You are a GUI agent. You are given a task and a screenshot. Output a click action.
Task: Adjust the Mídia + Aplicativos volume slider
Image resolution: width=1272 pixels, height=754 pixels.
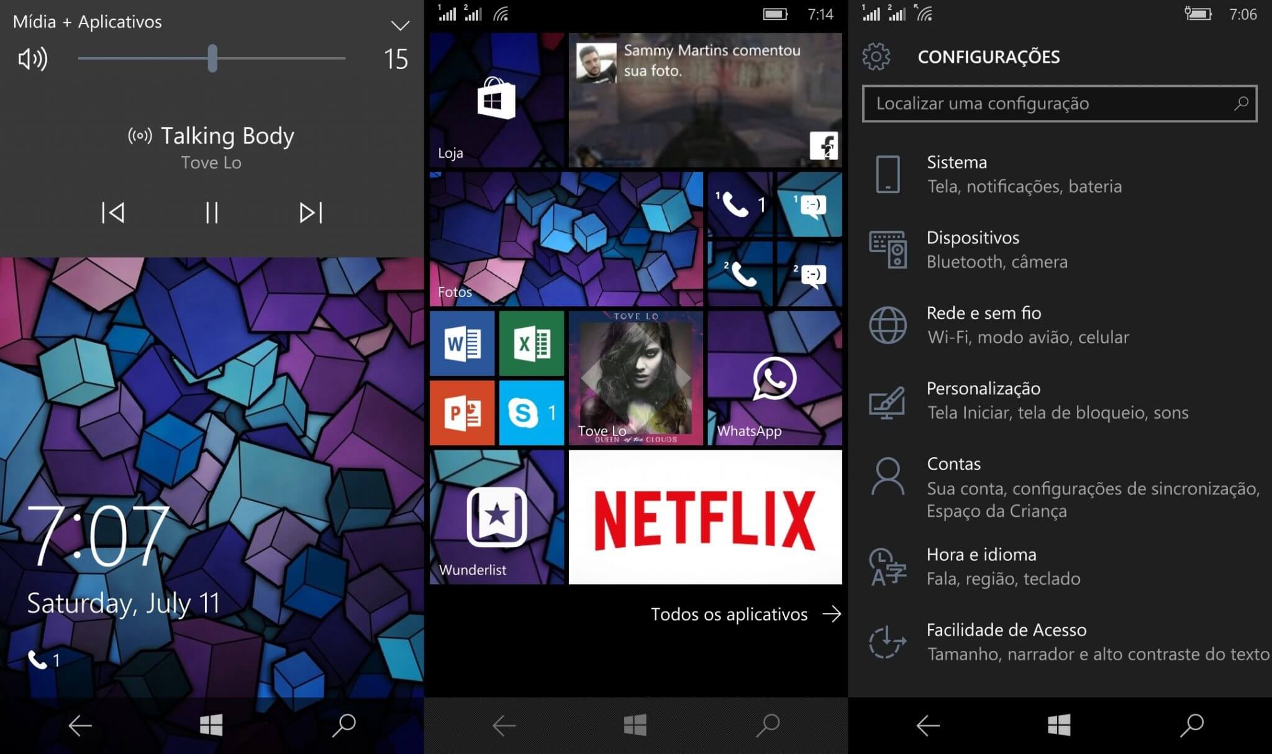[212, 58]
